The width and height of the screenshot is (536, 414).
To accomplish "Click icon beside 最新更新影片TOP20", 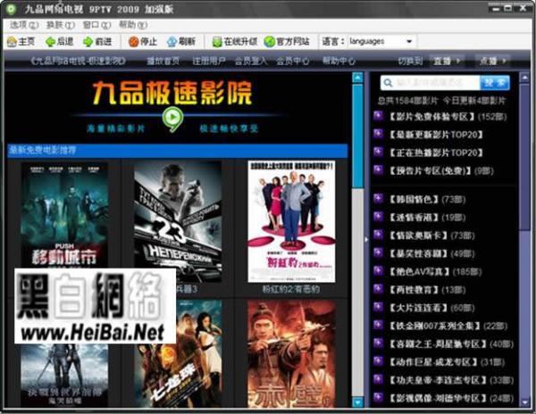I will [x=378, y=134].
